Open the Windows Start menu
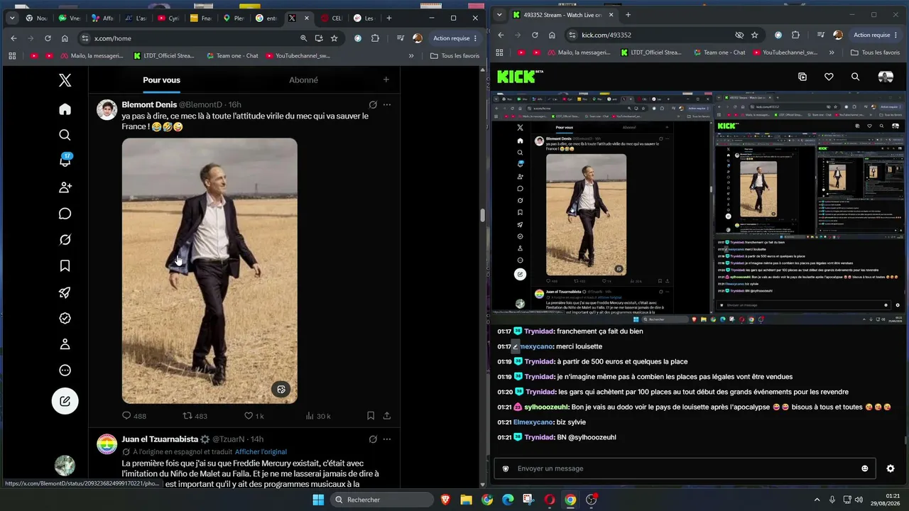909x511 pixels. pos(317,500)
